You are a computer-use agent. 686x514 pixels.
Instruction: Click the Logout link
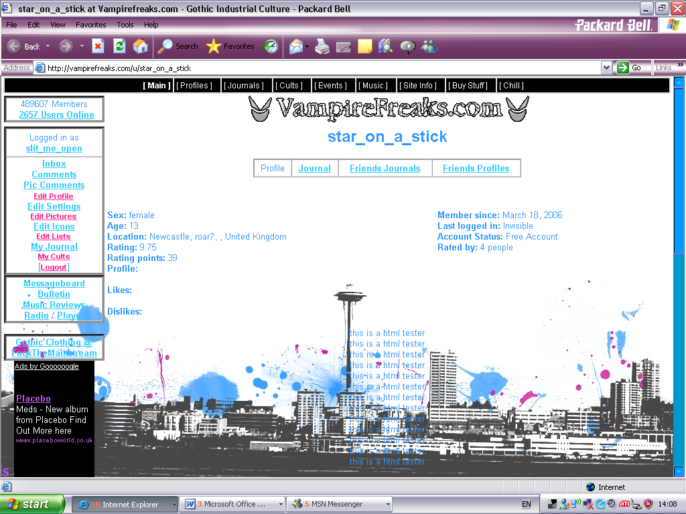coord(54,267)
